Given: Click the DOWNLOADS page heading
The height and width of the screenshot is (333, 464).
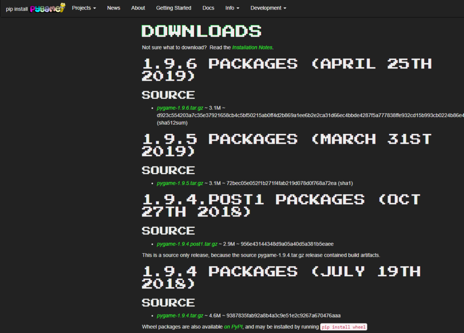Looking at the screenshot, I should (x=202, y=31).
